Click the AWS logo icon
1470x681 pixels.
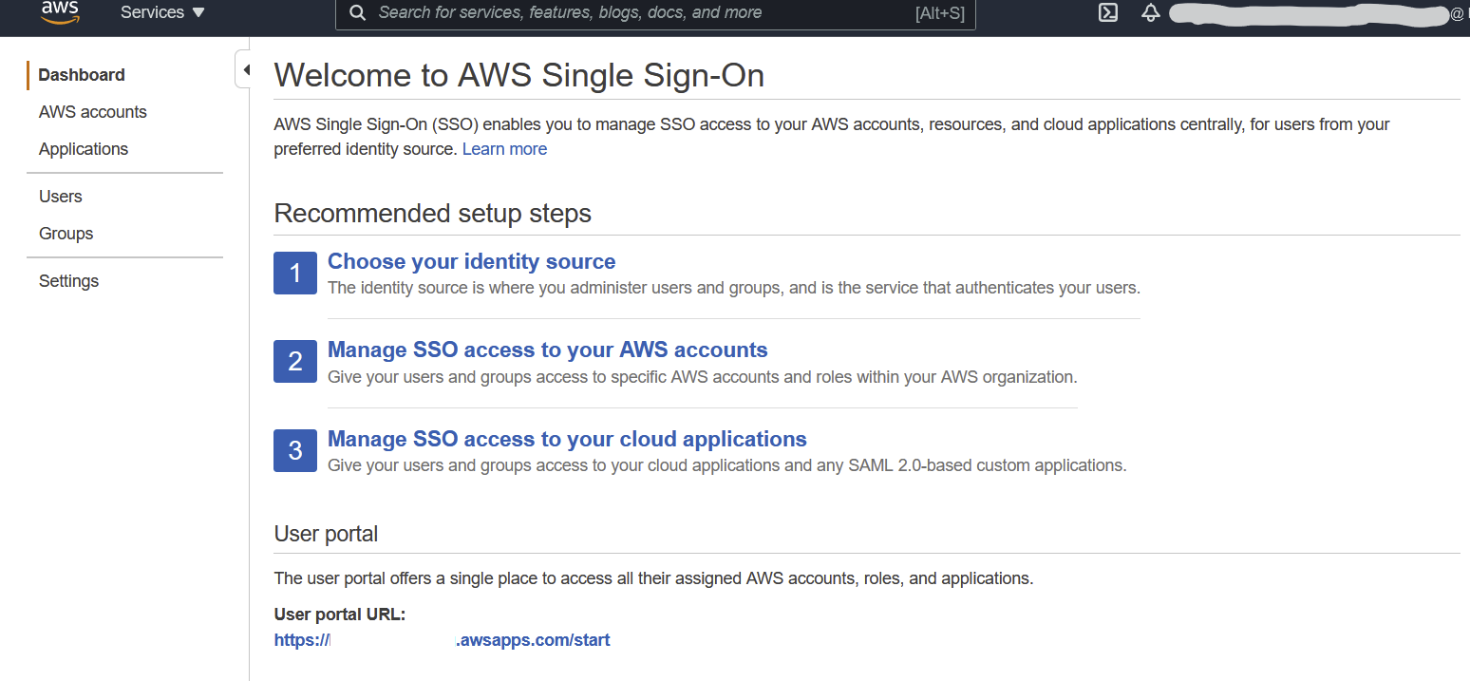[59, 12]
